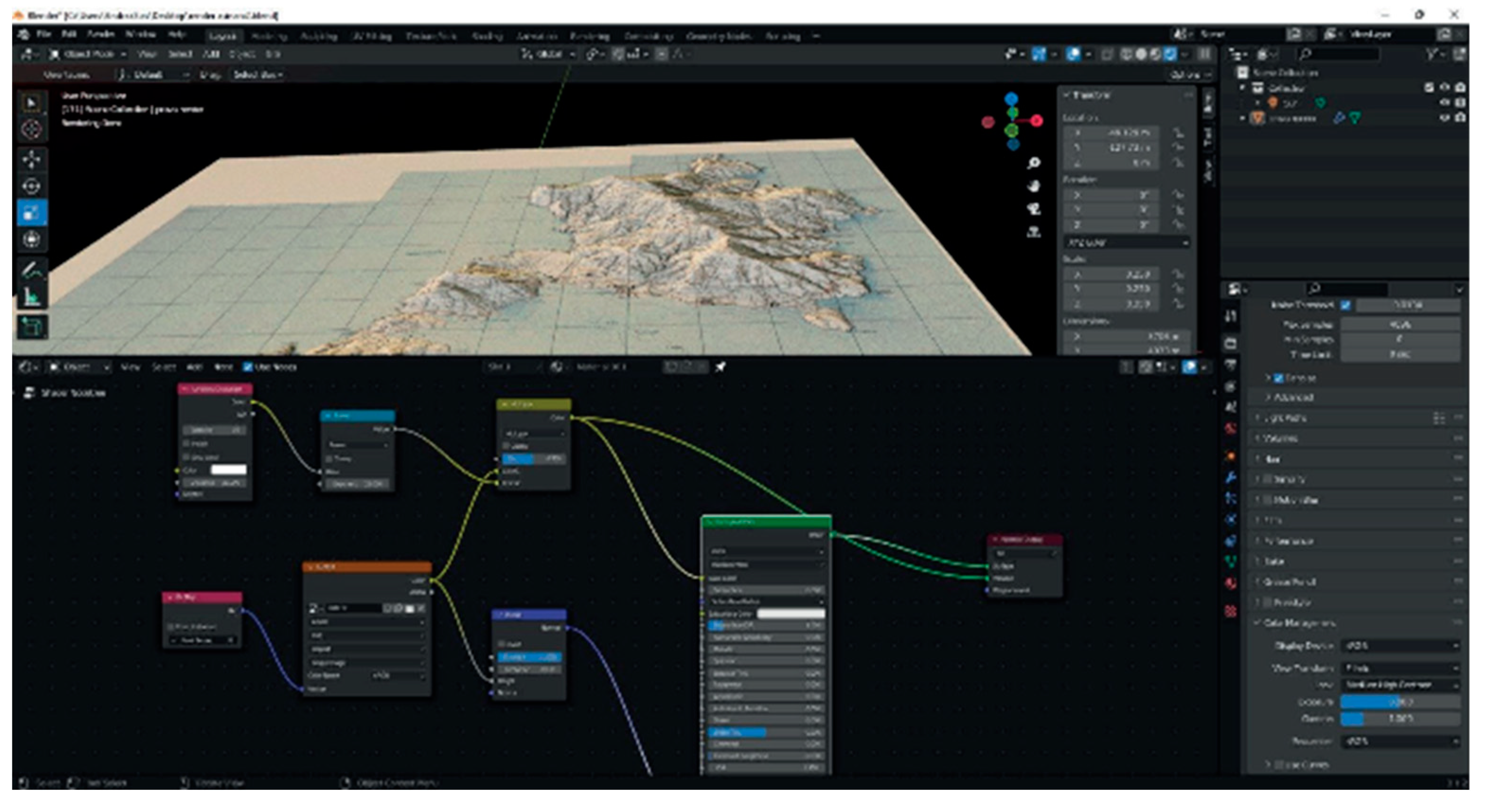Click the Options button in viewport header
The width and height of the screenshot is (1485, 806).
1189,75
